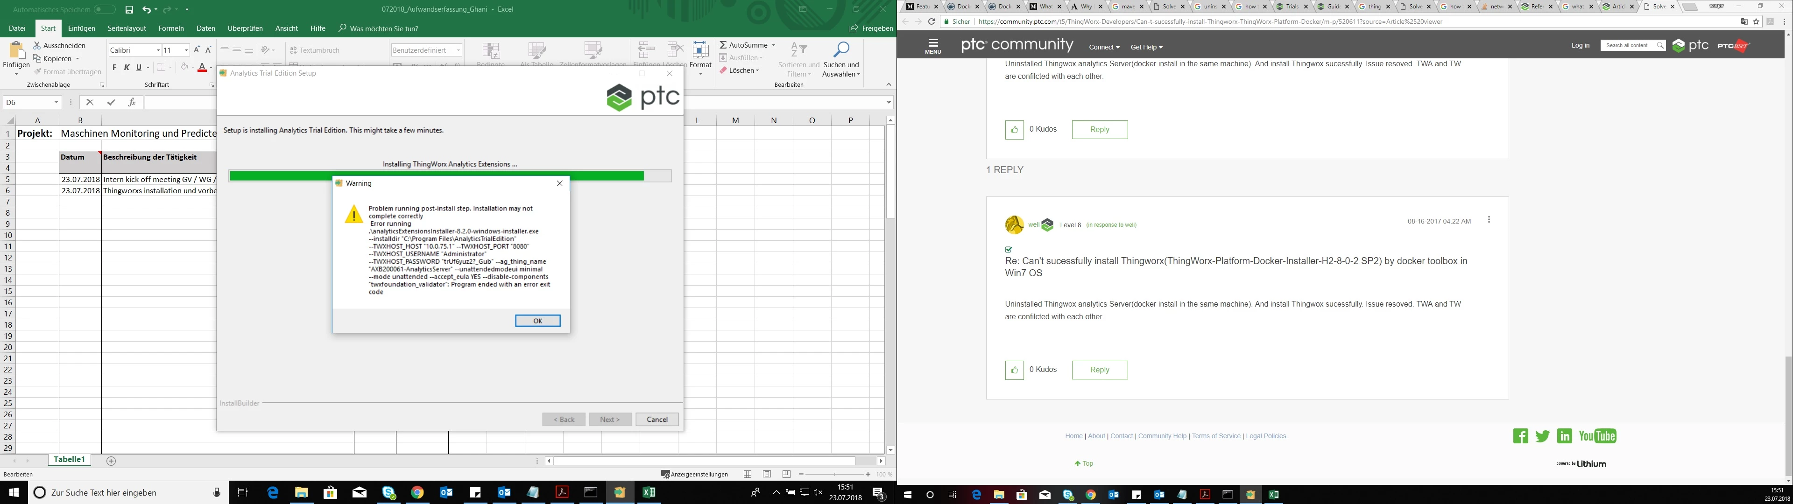Open the Connect dropdown on PTC community

click(1104, 47)
